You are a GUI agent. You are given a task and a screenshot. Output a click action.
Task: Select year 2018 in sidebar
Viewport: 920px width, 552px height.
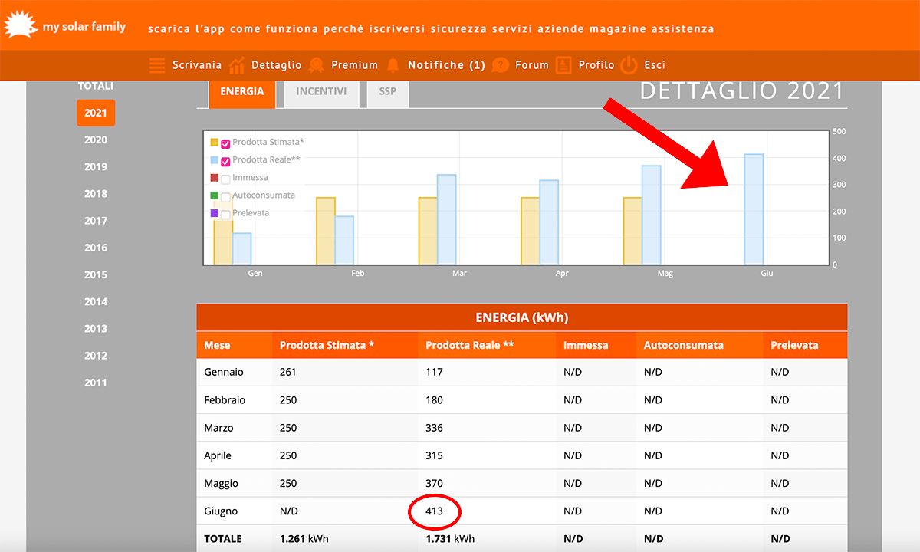click(x=96, y=194)
